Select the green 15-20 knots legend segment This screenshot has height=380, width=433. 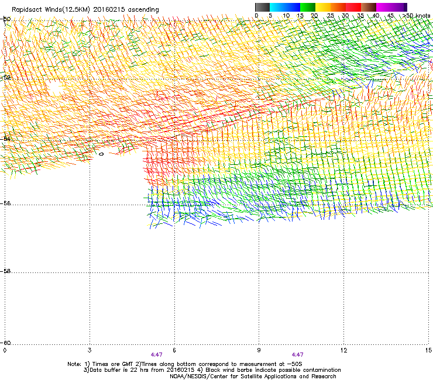point(308,7)
